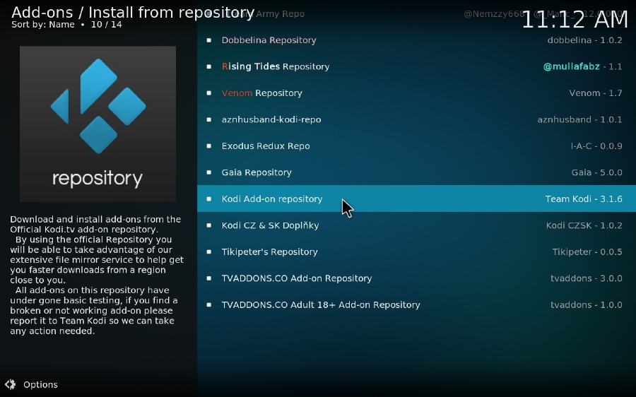Viewport: 636px width, 397px height.
Task: Click the 'Sort by: Name' label
Action: (x=43, y=24)
